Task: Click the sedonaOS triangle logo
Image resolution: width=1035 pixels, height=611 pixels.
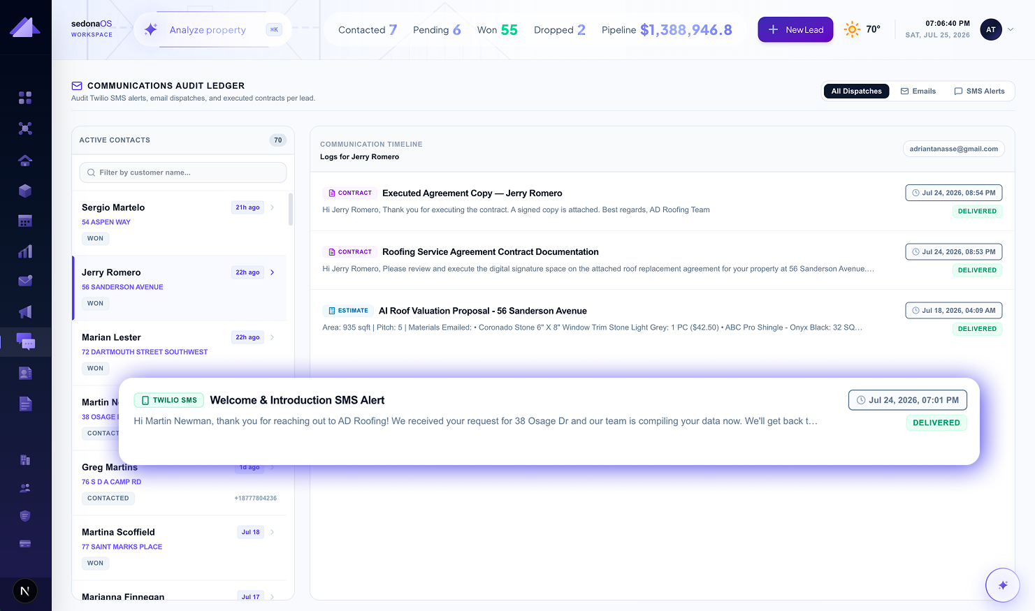Action: [x=25, y=28]
